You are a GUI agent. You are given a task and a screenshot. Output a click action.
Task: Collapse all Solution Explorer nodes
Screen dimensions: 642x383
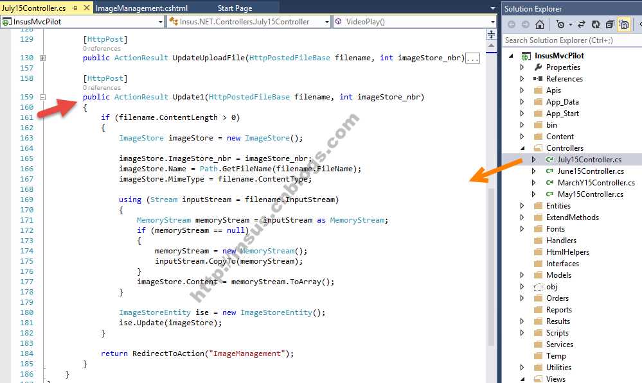[x=610, y=24]
